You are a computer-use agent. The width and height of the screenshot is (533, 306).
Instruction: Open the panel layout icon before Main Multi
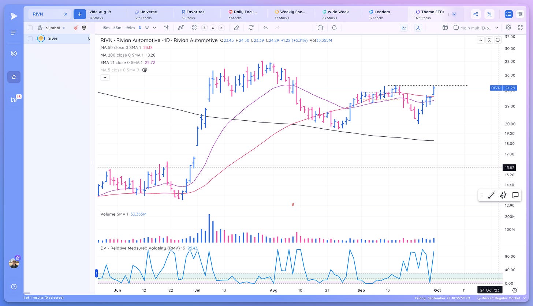pos(445,27)
